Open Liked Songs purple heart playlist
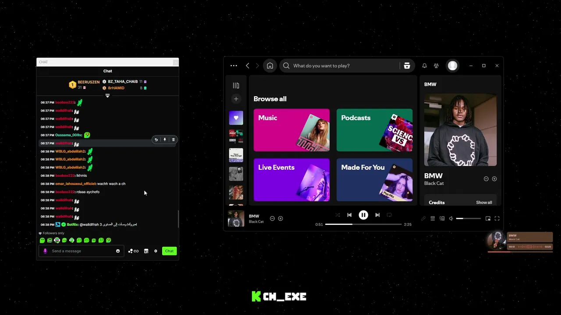The width and height of the screenshot is (561, 315). (236, 118)
